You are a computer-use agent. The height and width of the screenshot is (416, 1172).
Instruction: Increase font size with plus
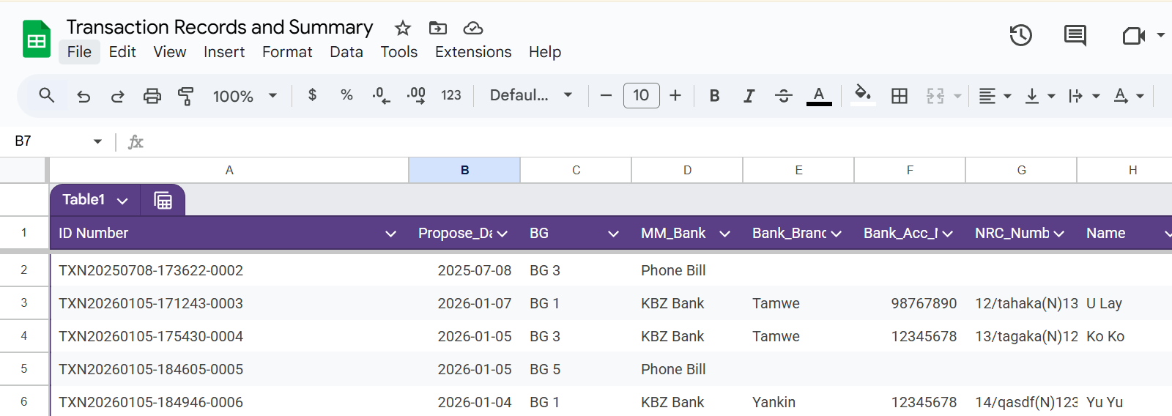coord(675,95)
